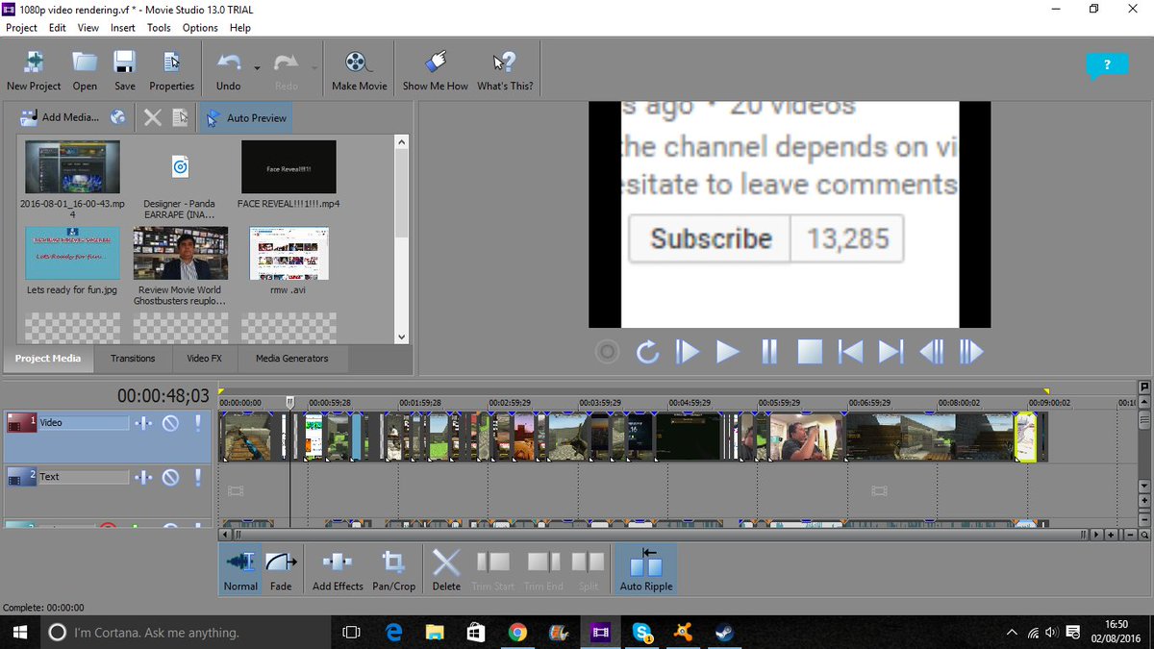The image size is (1154, 649).
Task: Select the Lets ready for fun.jpg image
Action: [72, 254]
